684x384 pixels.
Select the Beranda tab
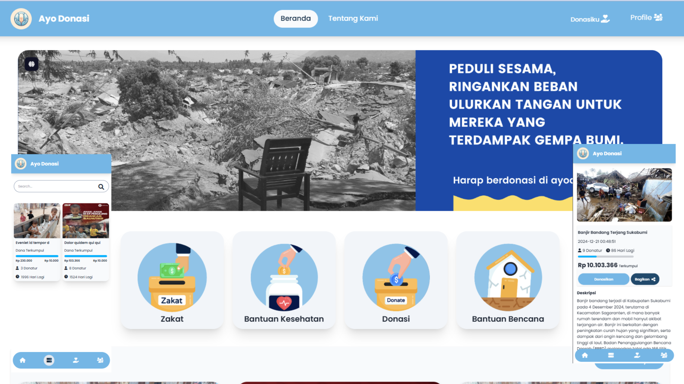click(x=296, y=19)
